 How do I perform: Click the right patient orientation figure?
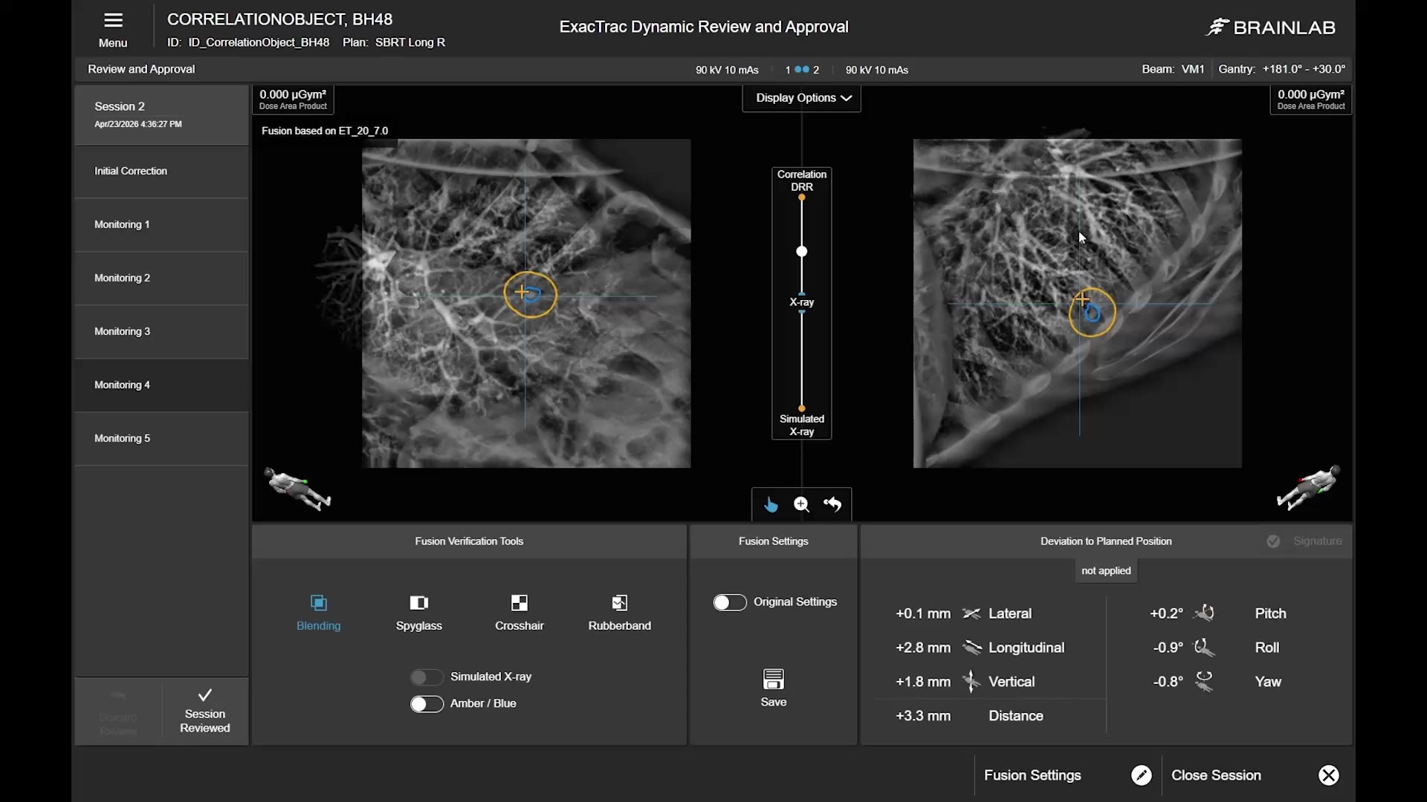tap(1308, 487)
